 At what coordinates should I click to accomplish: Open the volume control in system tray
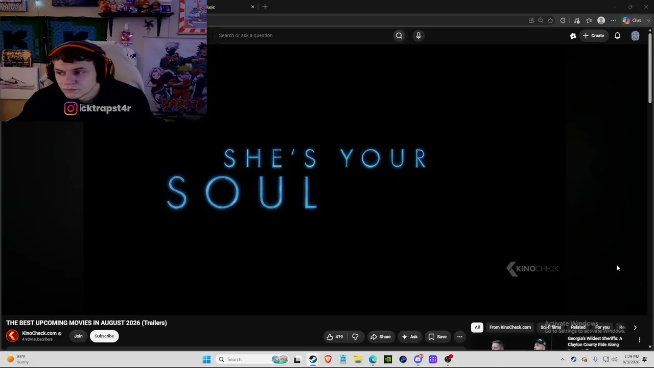[x=614, y=359]
